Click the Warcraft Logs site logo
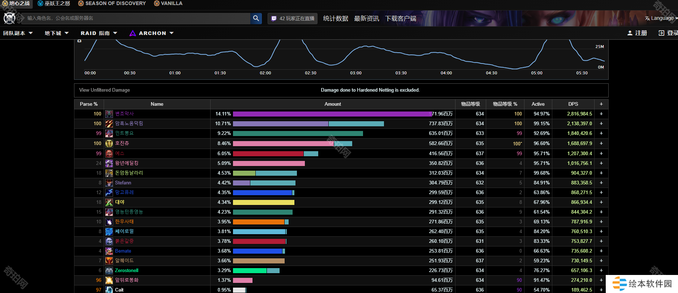Screen dimensions: 678x293 [x=9, y=18]
